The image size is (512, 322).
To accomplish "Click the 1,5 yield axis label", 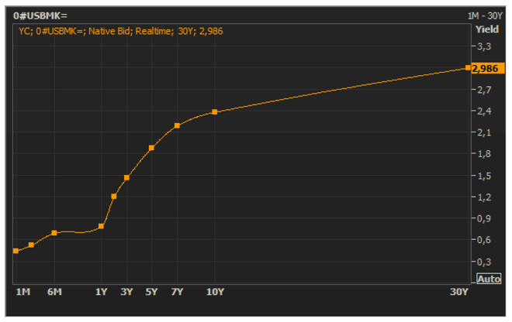I will 484,176.
